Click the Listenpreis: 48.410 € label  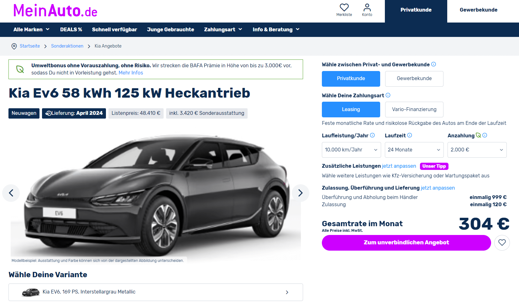tap(136, 113)
